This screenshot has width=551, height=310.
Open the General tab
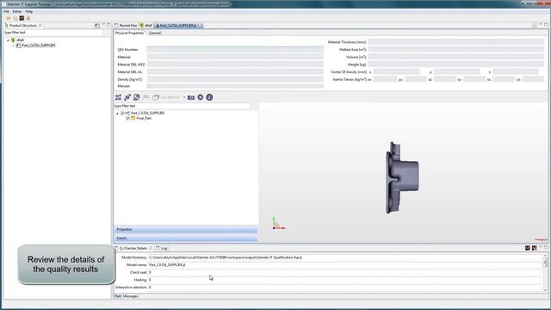tap(155, 33)
